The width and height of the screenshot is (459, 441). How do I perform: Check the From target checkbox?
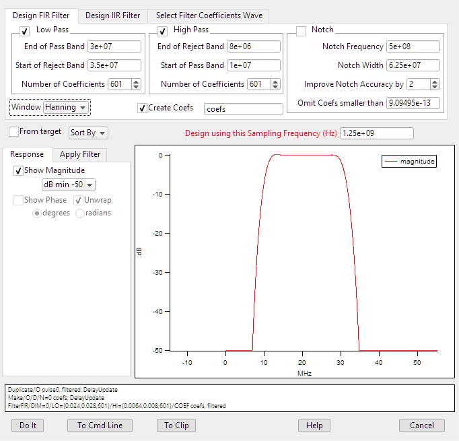click(14, 131)
